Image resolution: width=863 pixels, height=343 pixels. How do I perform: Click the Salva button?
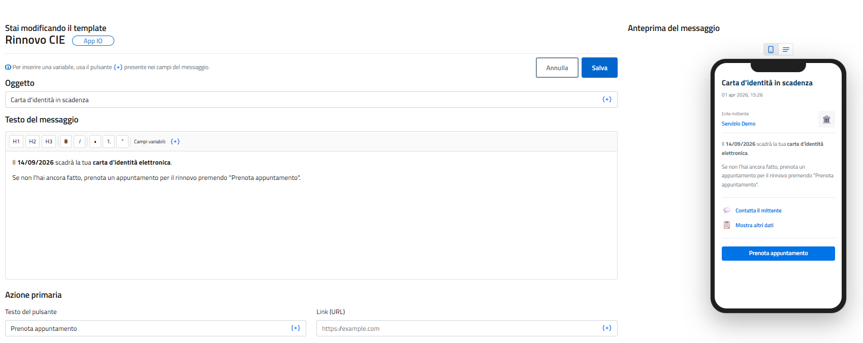[599, 68]
